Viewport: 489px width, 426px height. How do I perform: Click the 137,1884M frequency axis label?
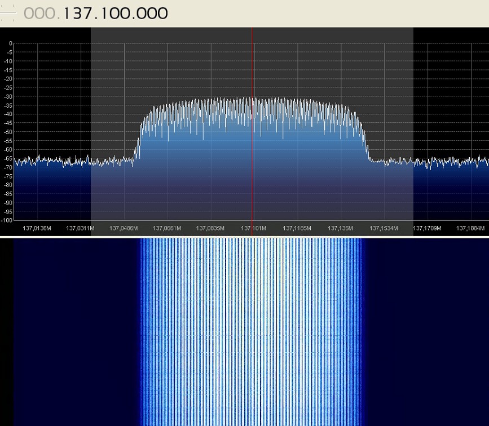470,228
